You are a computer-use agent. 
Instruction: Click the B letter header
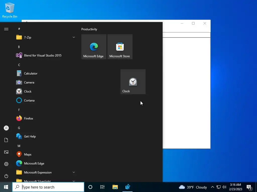pyautogui.click(x=19, y=47)
